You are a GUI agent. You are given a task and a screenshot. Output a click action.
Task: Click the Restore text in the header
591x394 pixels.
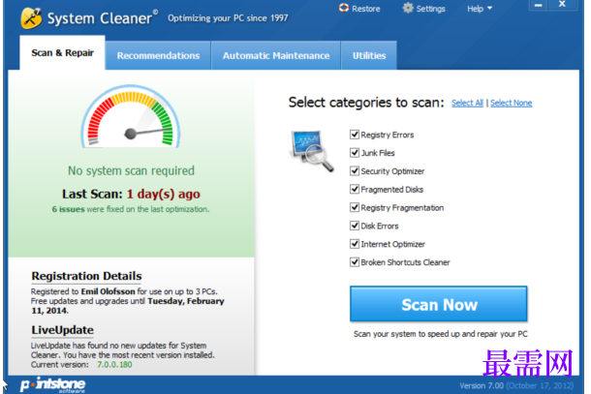(365, 9)
